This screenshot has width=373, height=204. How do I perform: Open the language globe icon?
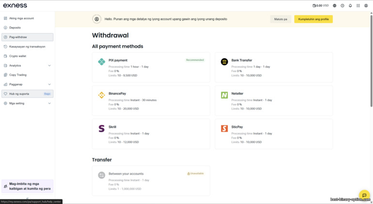click(334, 6)
